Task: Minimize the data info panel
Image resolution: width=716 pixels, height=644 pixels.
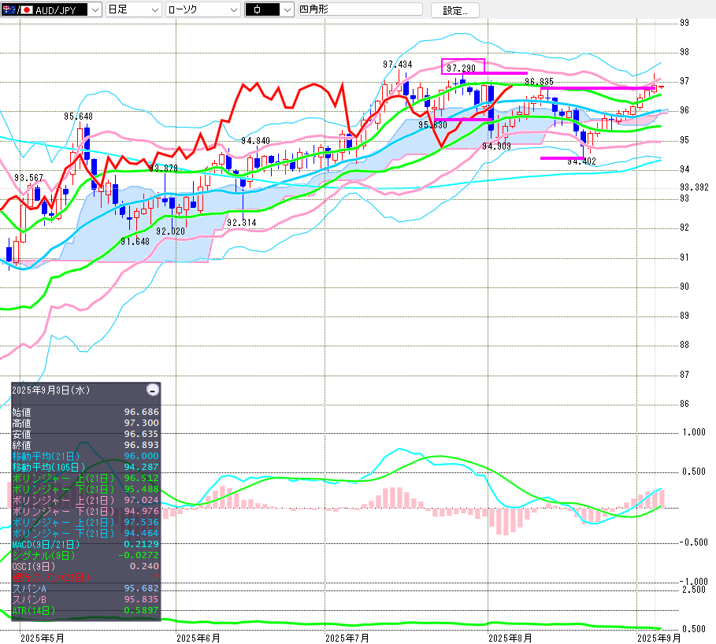Action: coord(153,390)
